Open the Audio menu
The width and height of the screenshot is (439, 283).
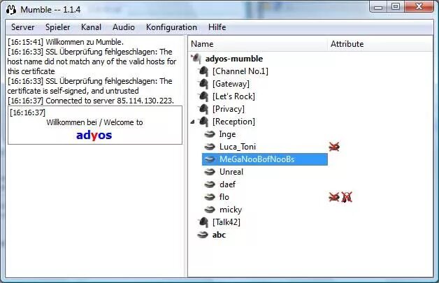pos(124,27)
